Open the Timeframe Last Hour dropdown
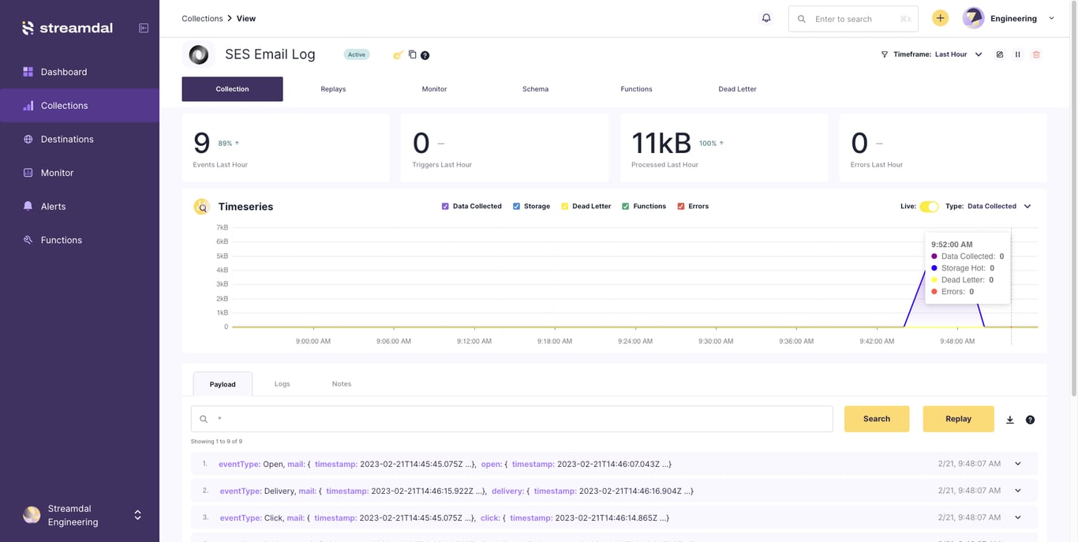 [959, 54]
